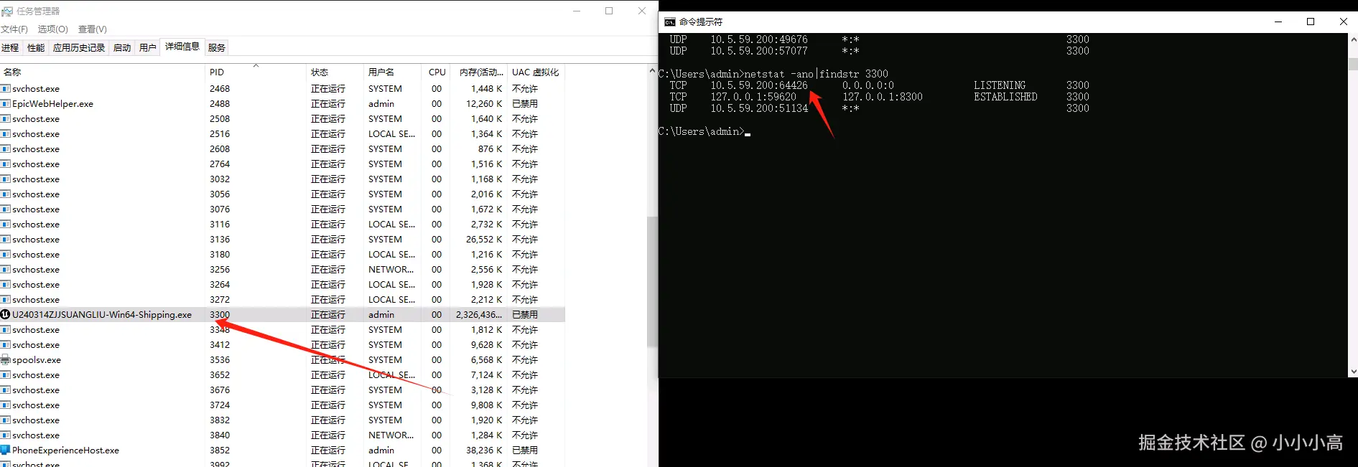Sort by the PID column header
The height and width of the screenshot is (467, 1358).
click(256, 72)
